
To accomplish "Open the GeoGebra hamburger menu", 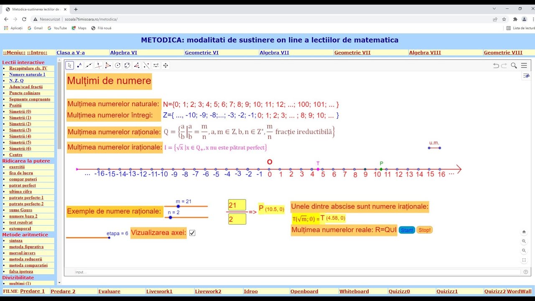I will [x=524, y=66].
